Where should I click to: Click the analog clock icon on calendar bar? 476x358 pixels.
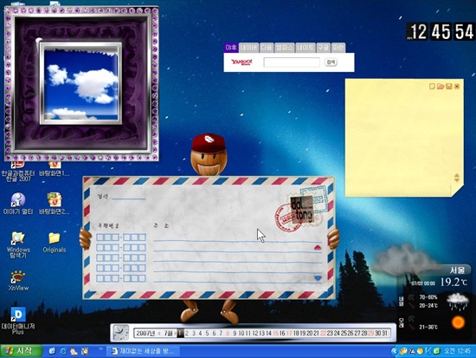click(x=120, y=333)
